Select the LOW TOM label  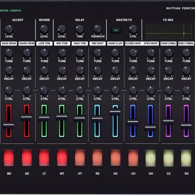(x=44, y=44)
